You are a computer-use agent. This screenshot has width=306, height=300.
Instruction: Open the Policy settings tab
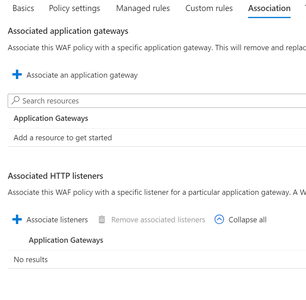coord(74,8)
